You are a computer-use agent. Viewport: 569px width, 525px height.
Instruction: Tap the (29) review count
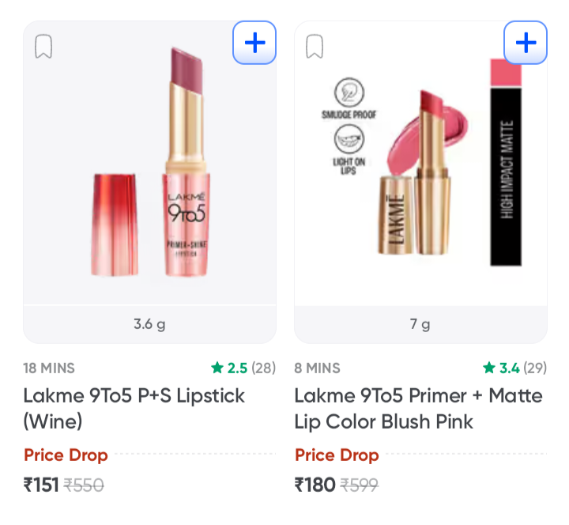[534, 368]
